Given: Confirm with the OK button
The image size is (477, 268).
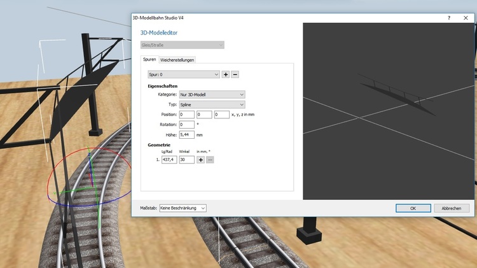Looking at the screenshot, I should 413,208.
